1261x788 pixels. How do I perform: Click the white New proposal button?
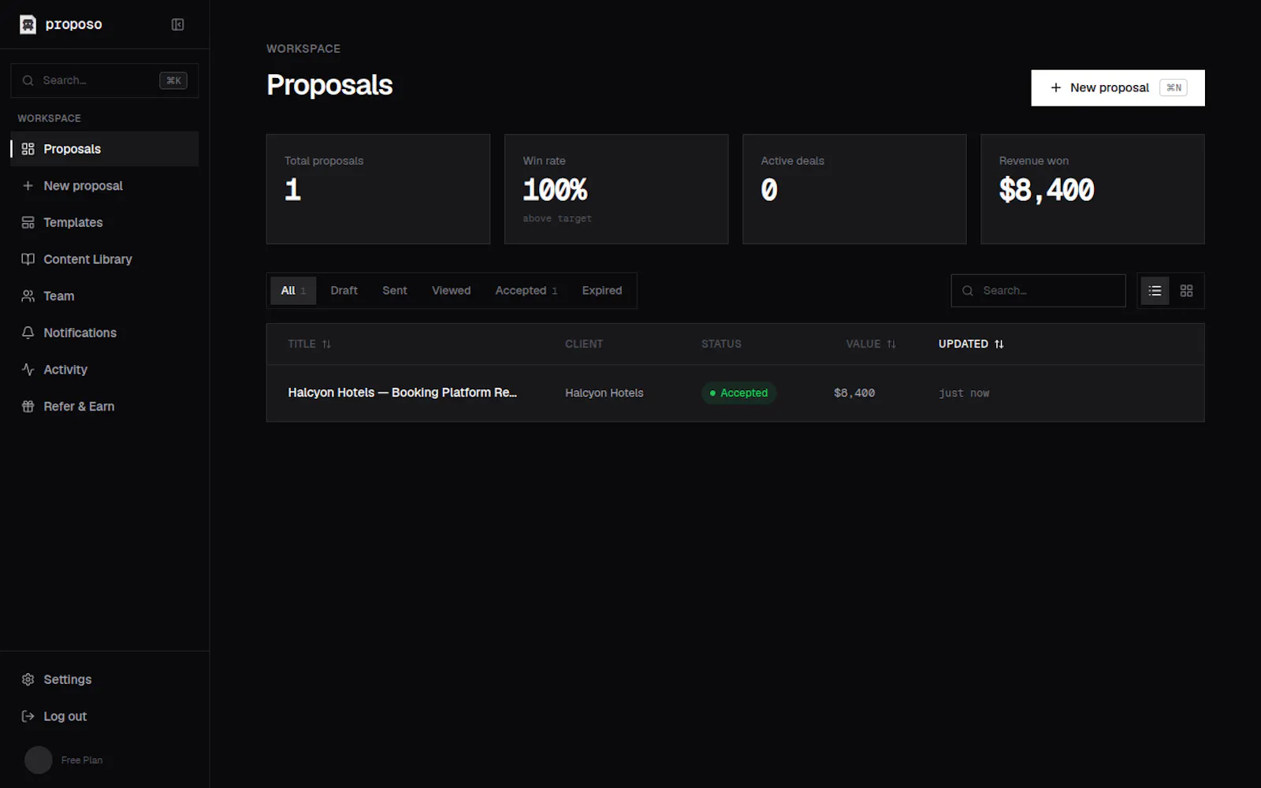point(1118,87)
